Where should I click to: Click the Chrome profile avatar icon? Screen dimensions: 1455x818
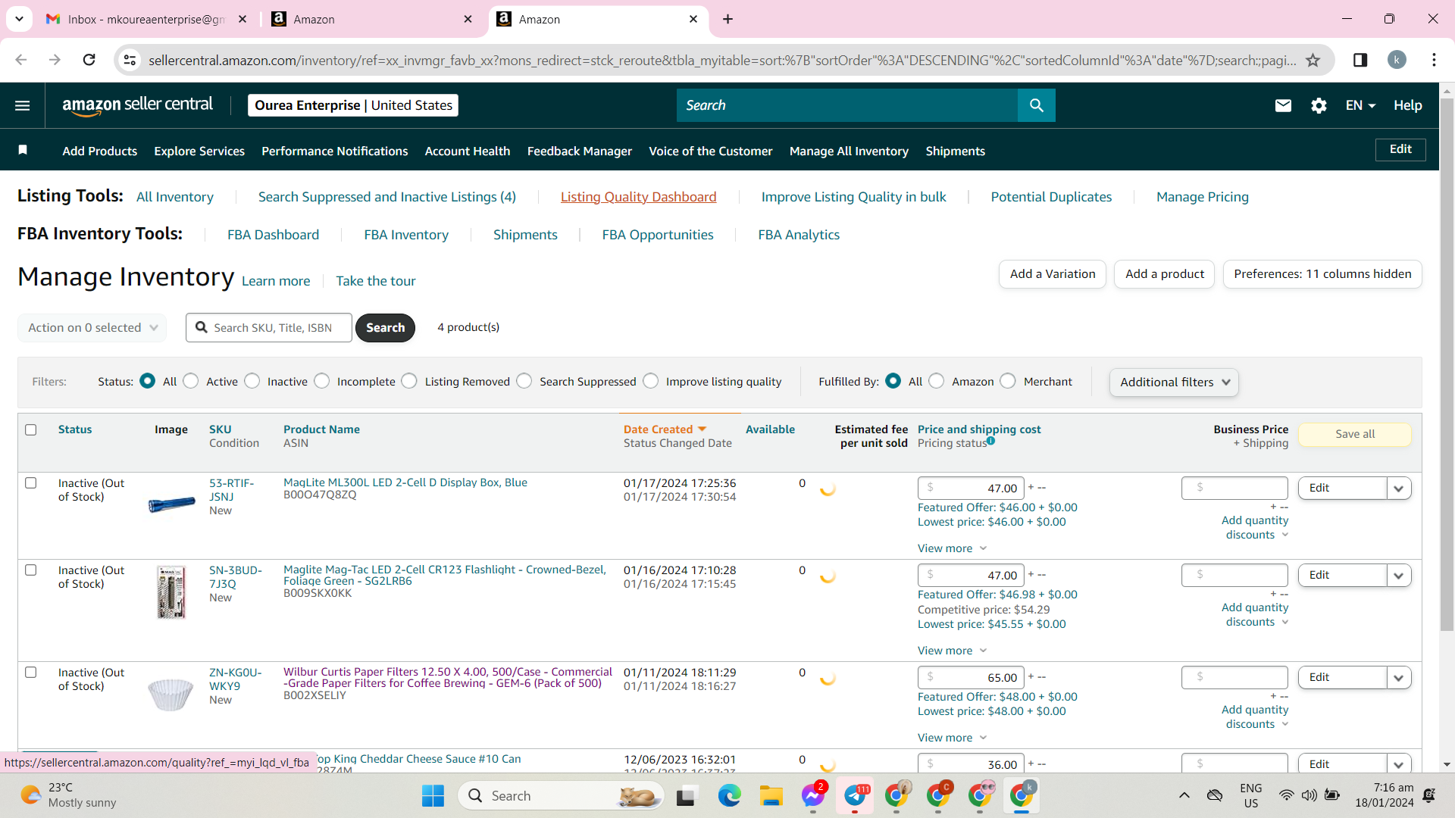(1397, 60)
